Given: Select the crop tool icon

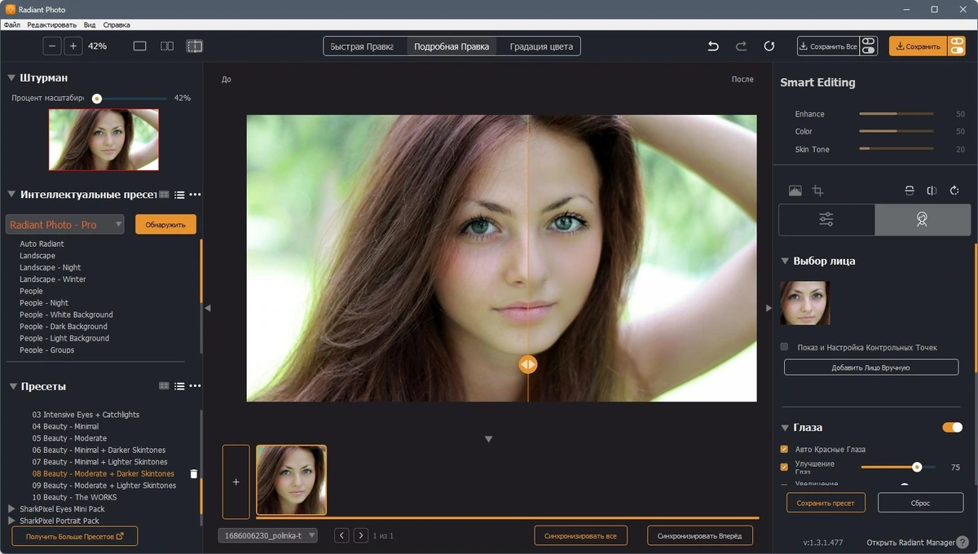Looking at the screenshot, I should click(817, 191).
